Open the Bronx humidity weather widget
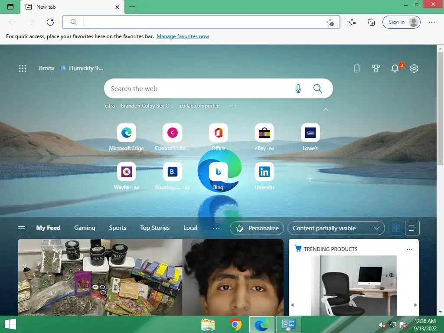Screen dimensions: 444x333 (71, 68)
